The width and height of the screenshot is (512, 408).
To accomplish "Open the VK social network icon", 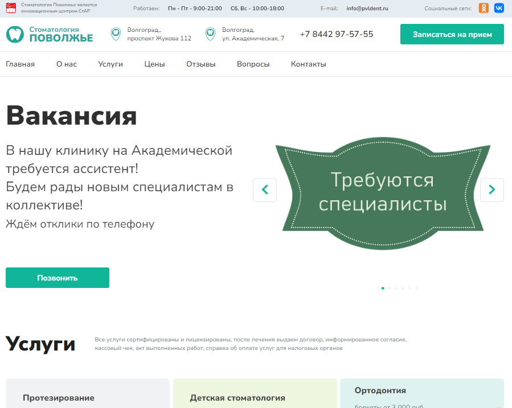I will click(x=499, y=8).
